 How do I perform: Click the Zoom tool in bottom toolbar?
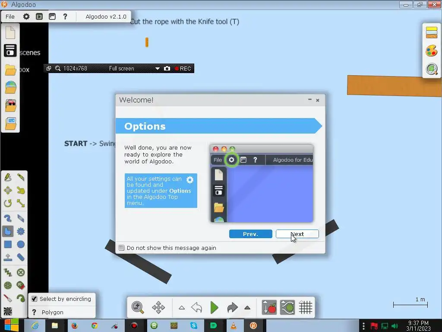(x=138, y=307)
